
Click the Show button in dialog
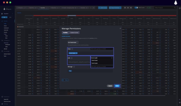point(65,80)
